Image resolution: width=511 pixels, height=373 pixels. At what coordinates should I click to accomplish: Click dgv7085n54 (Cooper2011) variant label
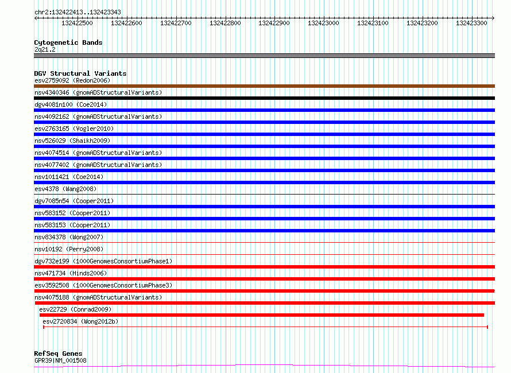[x=74, y=201]
